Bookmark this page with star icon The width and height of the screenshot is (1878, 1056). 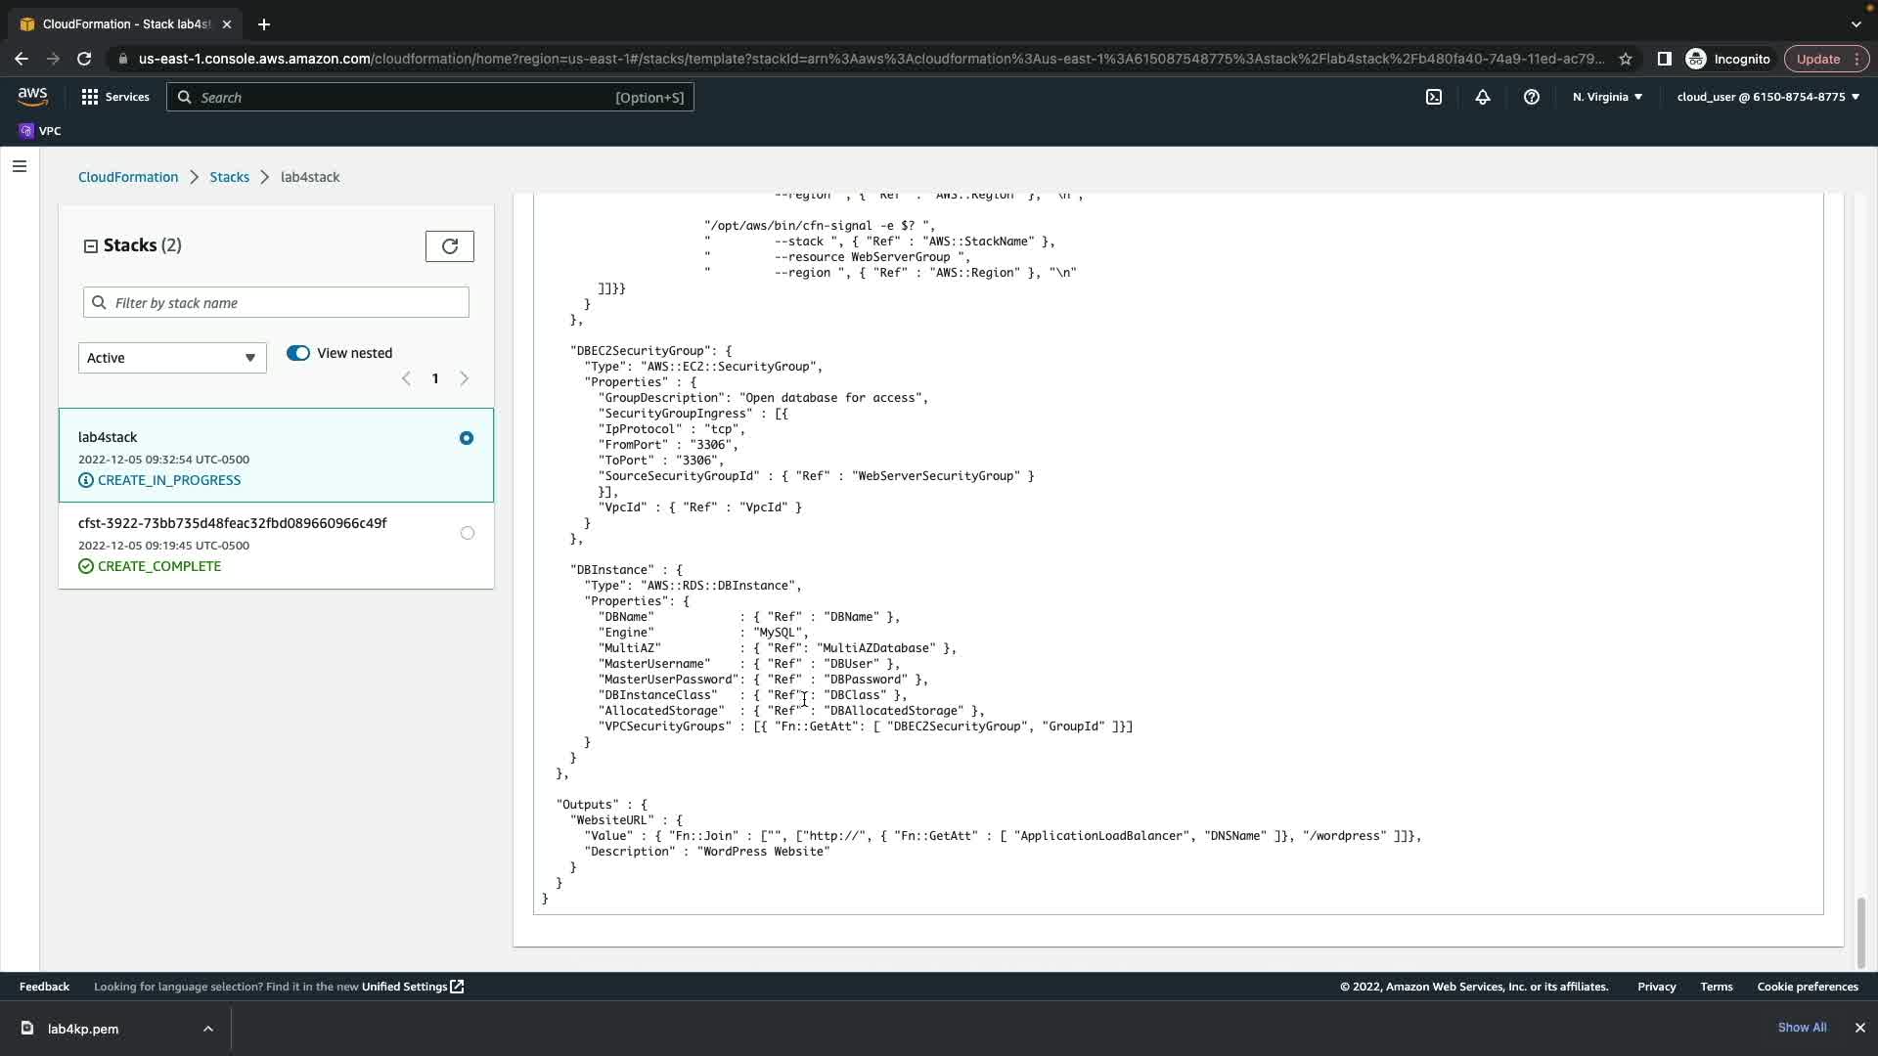tap(1626, 59)
